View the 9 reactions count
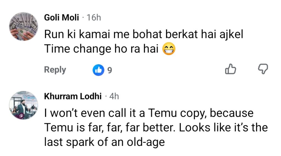Screen dimensions: 281x156 [x=110, y=70]
